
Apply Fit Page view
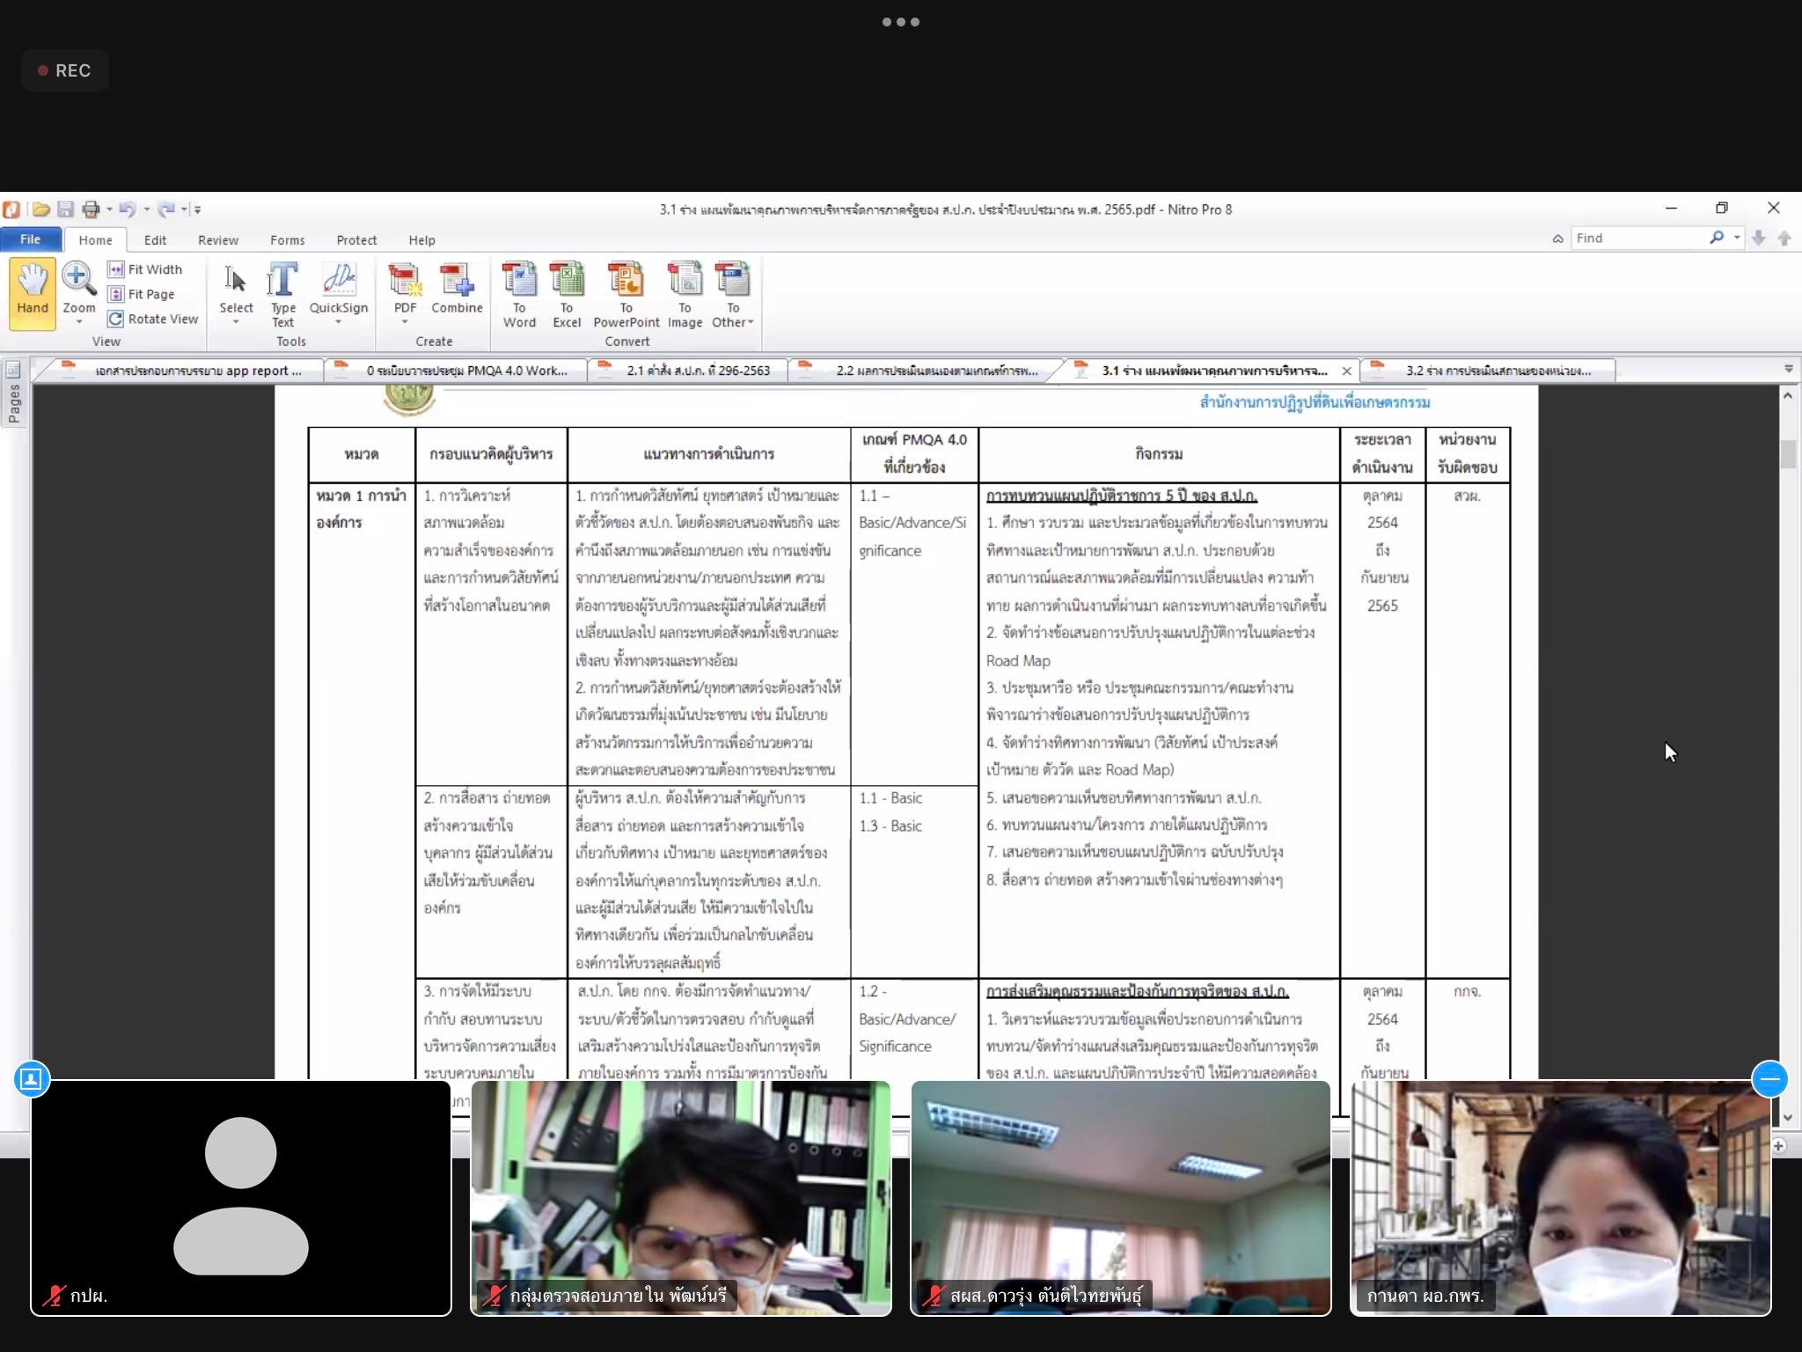click(x=142, y=294)
